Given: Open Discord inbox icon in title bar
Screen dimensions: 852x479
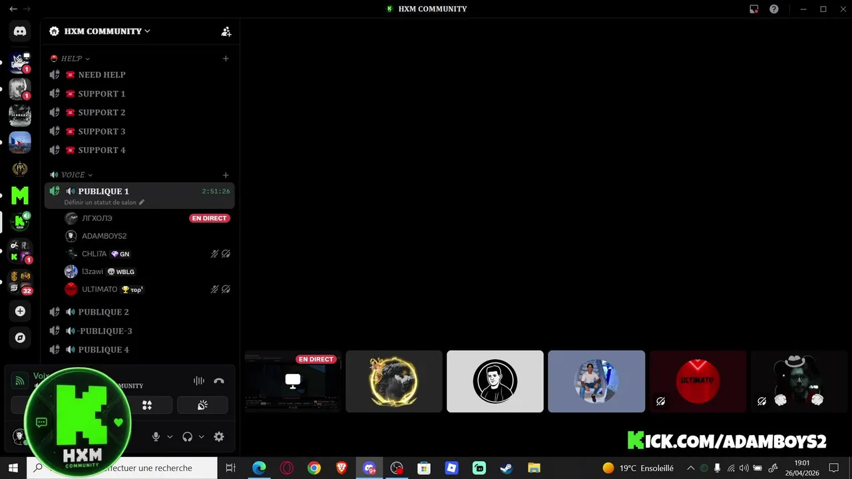Looking at the screenshot, I should coord(754,9).
